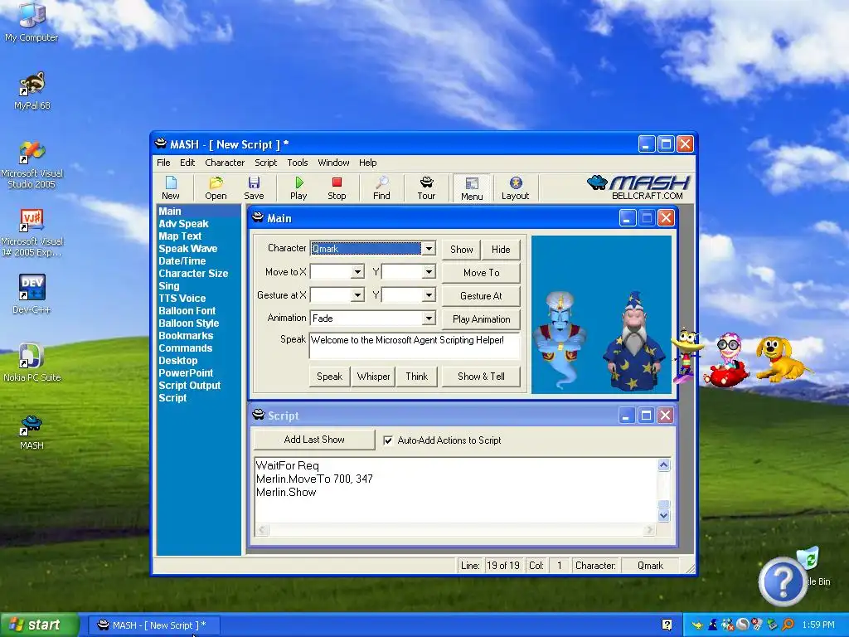Expand the Gesture at X dropdown
849x637 pixels.
coord(357,295)
